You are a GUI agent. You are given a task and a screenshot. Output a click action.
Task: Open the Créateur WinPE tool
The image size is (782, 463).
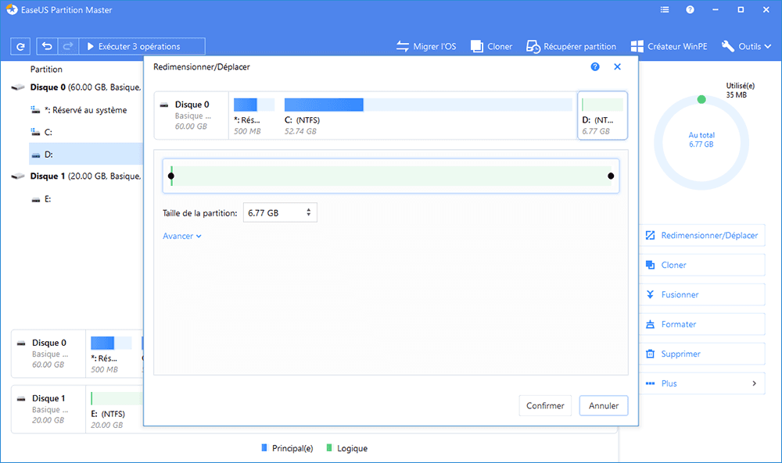669,46
